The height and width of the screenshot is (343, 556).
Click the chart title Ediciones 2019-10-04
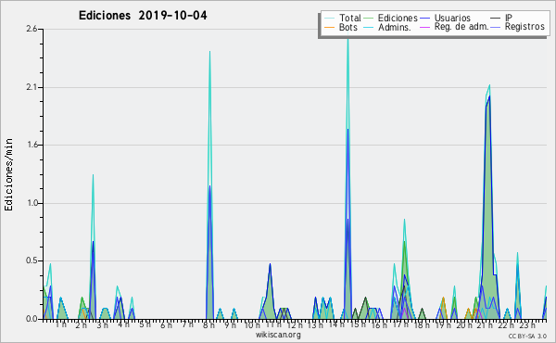click(x=143, y=16)
